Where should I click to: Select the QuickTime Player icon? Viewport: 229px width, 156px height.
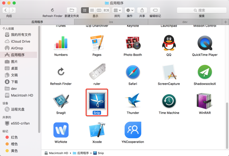click(205, 43)
